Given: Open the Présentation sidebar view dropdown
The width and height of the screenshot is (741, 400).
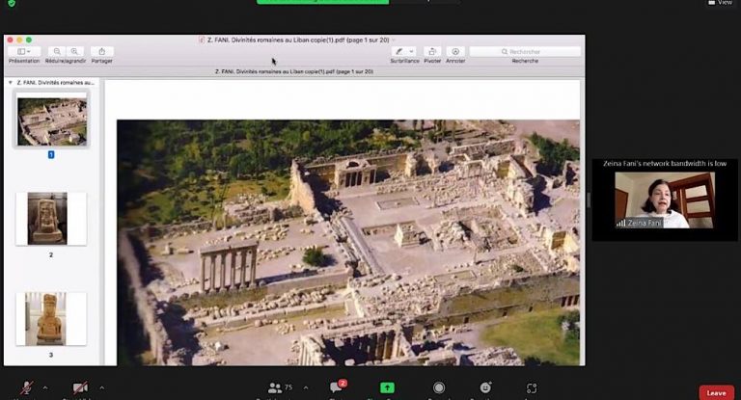Looking at the screenshot, I should click(x=24, y=51).
